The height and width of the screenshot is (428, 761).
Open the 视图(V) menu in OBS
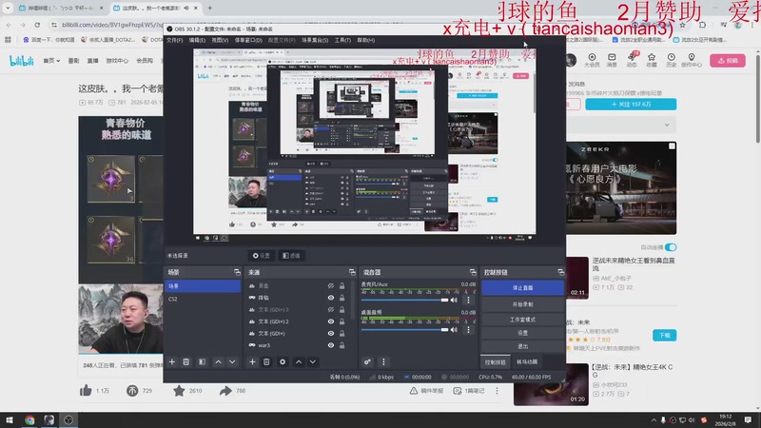coord(220,40)
